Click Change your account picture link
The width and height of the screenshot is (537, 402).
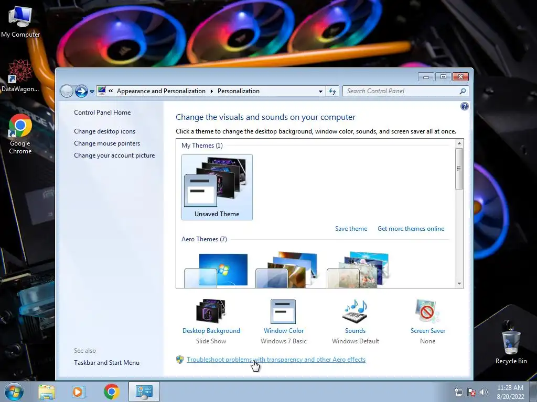(114, 155)
